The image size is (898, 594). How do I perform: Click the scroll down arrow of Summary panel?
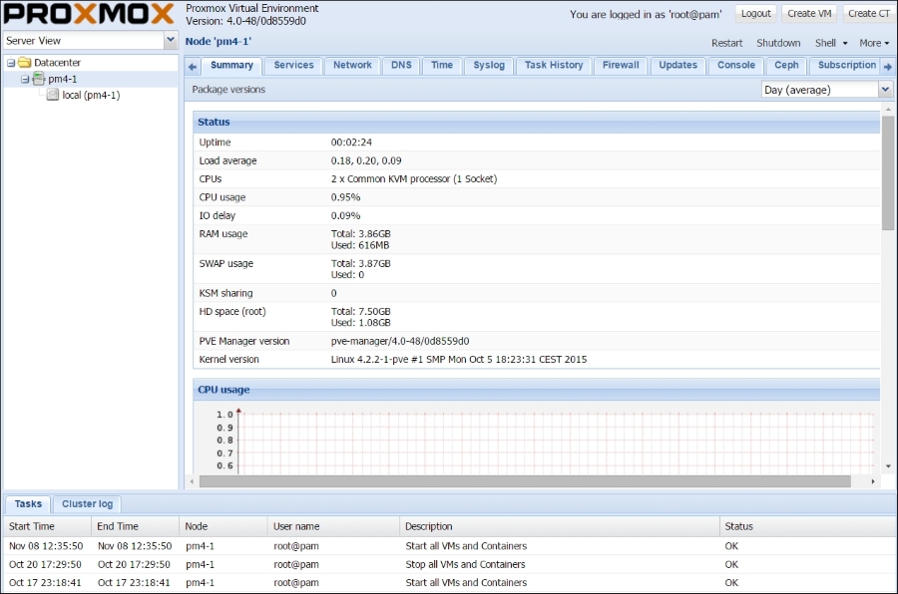point(888,466)
